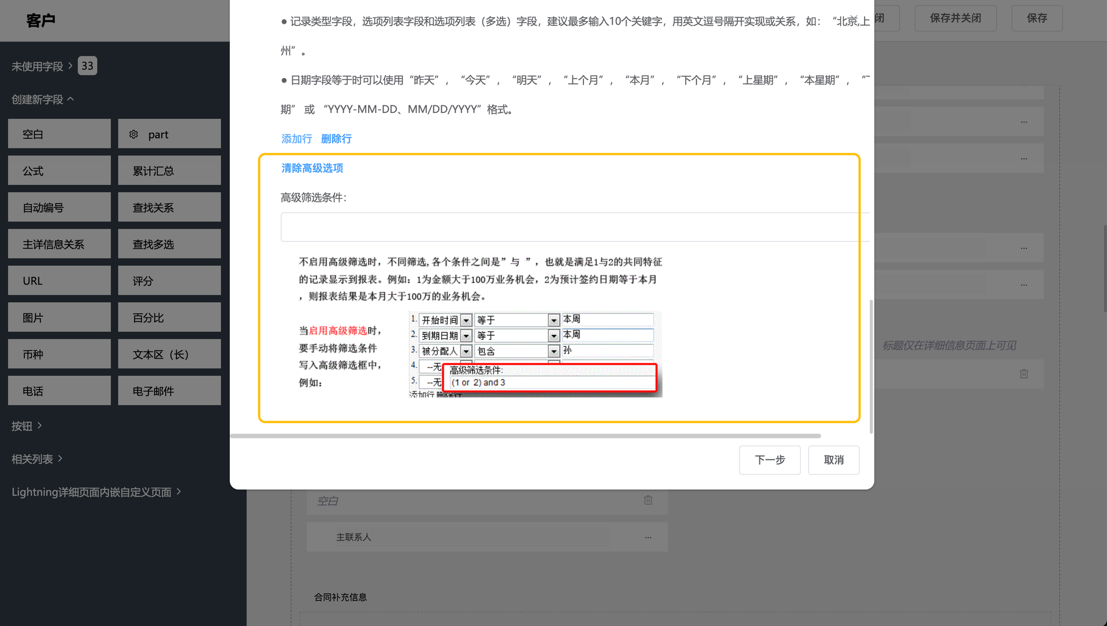The width and height of the screenshot is (1107, 626).
Task: Click the dialog horizontal scrollbar
Action: 525,436
